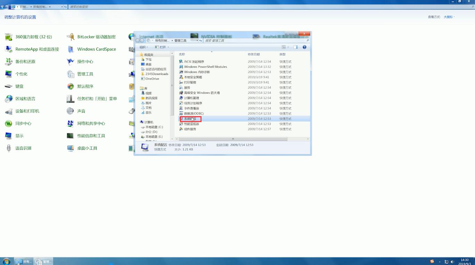475x265 pixels.
Task: Click the help icon in 管理工具 window
Action: [304, 47]
